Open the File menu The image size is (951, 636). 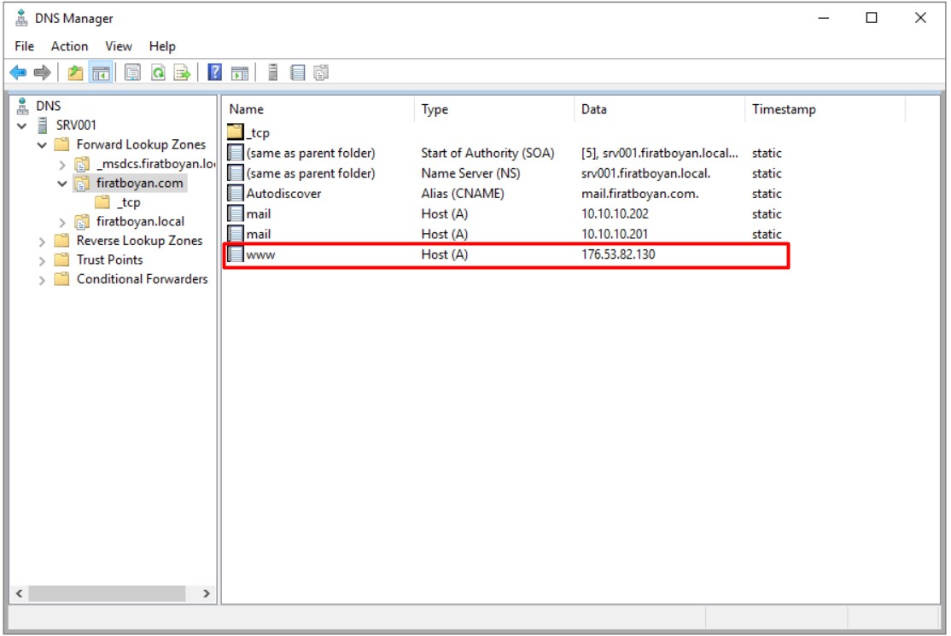tap(24, 46)
